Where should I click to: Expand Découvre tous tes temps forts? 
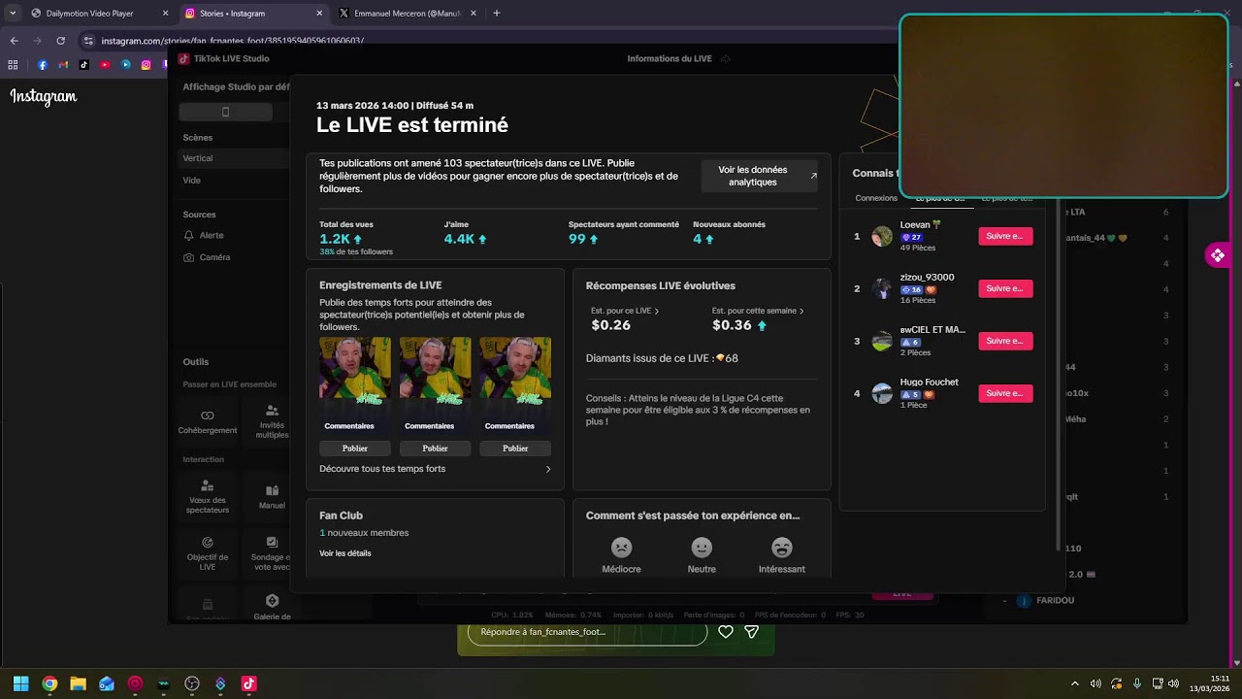tap(436, 469)
